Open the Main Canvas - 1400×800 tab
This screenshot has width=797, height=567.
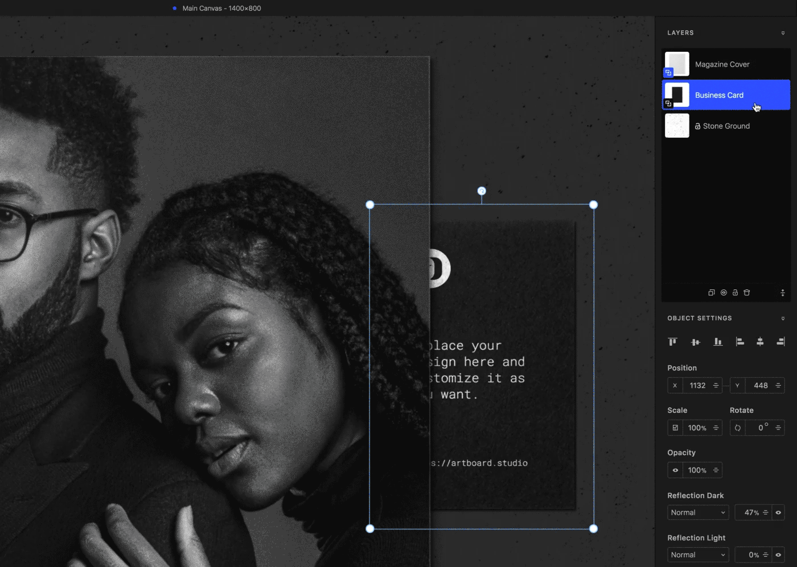click(x=221, y=9)
